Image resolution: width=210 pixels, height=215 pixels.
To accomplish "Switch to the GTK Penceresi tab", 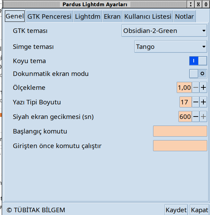I will click(x=49, y=17).
